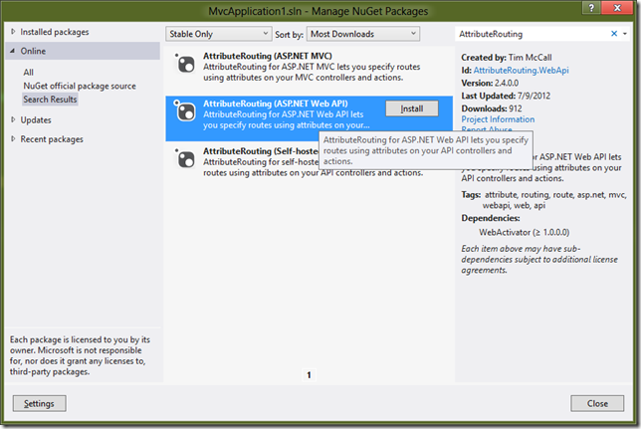Open the Project Information link

[498, 119]
